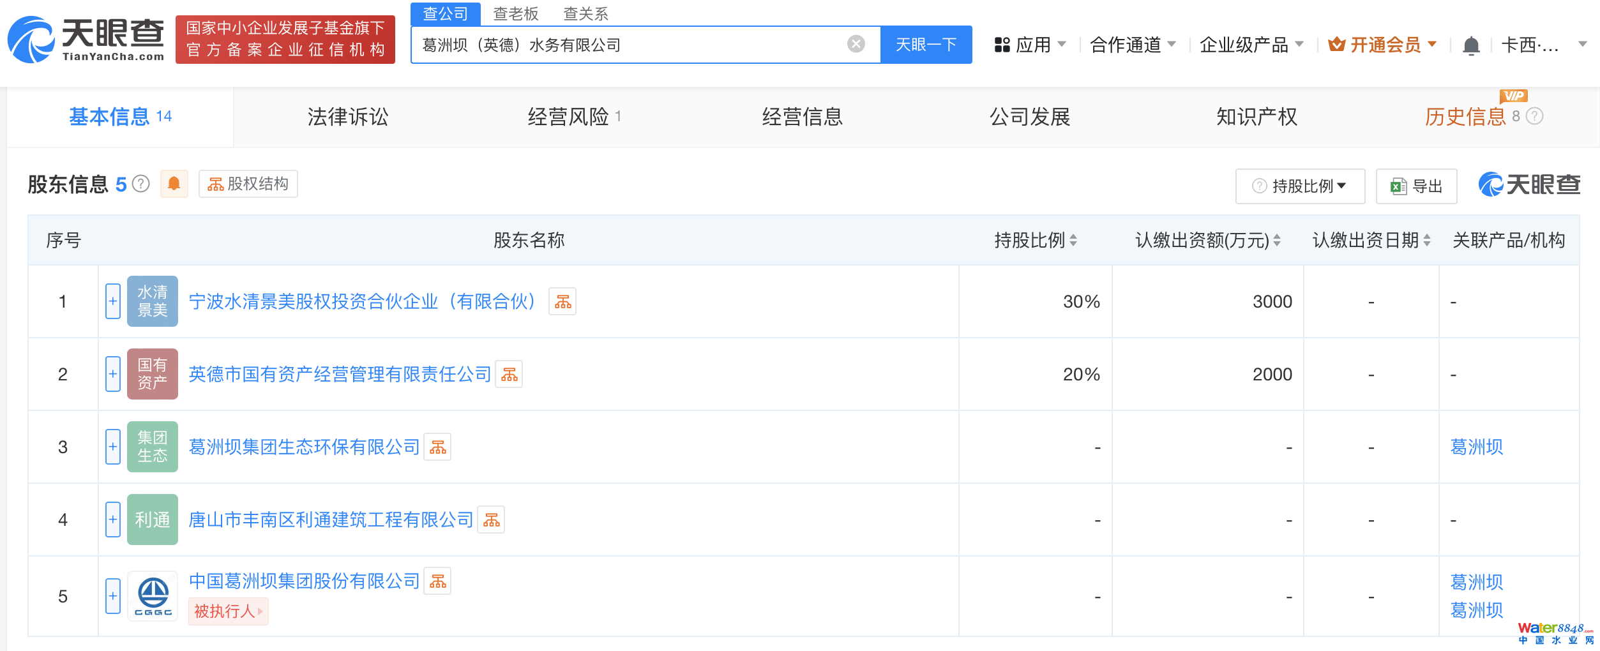
Task: Expand row 3 shareholder with plus toggle
Action: pos(113,447)
